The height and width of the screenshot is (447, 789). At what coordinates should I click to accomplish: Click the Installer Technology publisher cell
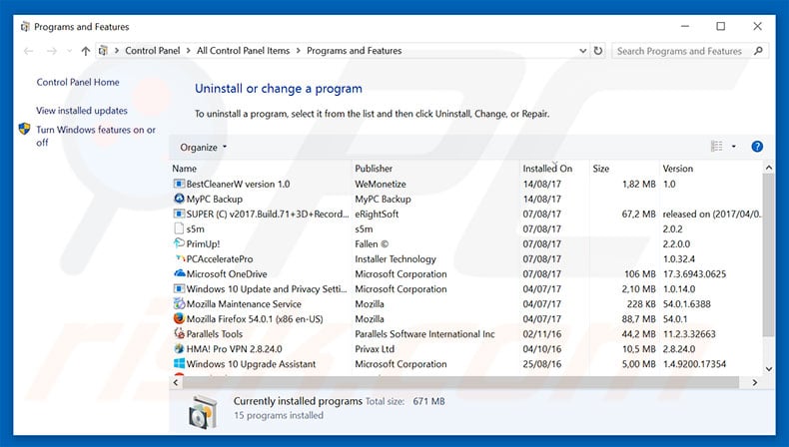(395, 259)
